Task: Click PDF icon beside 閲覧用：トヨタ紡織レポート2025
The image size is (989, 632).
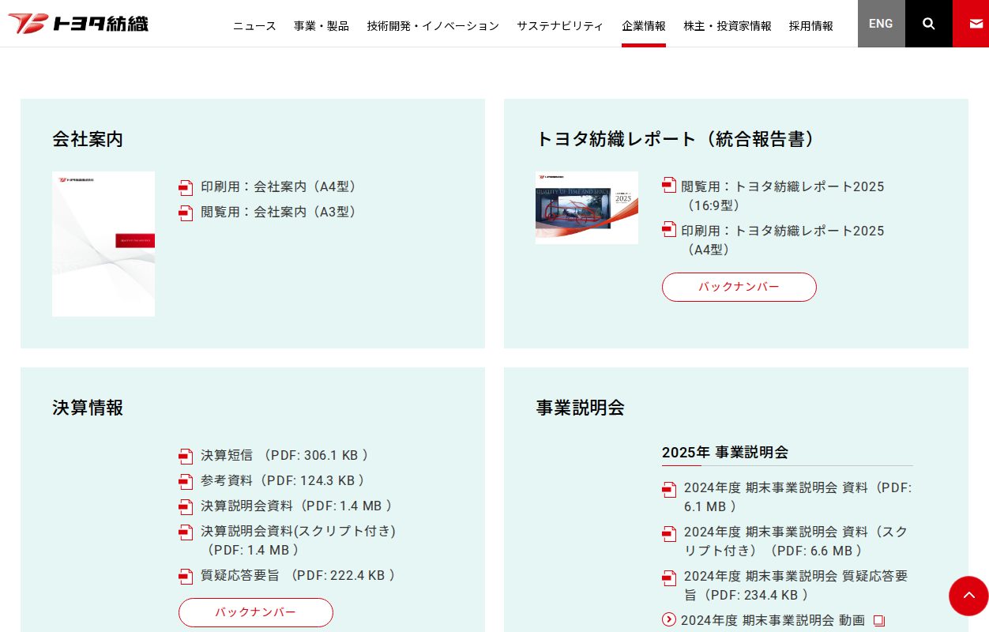Action: click(x=669, y=185)
